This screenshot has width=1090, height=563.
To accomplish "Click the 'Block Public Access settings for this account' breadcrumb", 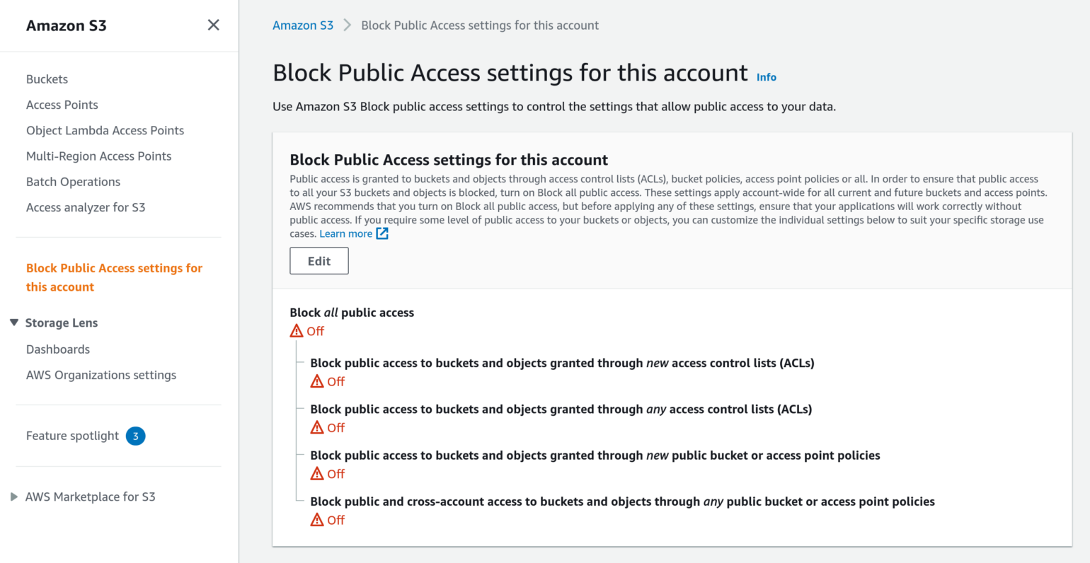I will [480, 25].
